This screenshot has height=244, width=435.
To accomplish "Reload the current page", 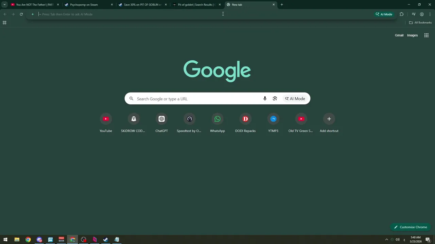I will pyautogui.click(x=21, y=14).
